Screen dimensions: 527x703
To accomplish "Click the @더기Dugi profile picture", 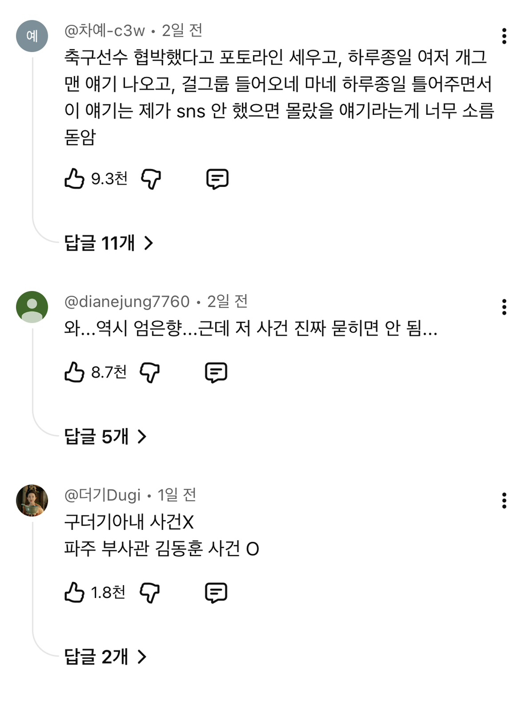I will point(32,500).
